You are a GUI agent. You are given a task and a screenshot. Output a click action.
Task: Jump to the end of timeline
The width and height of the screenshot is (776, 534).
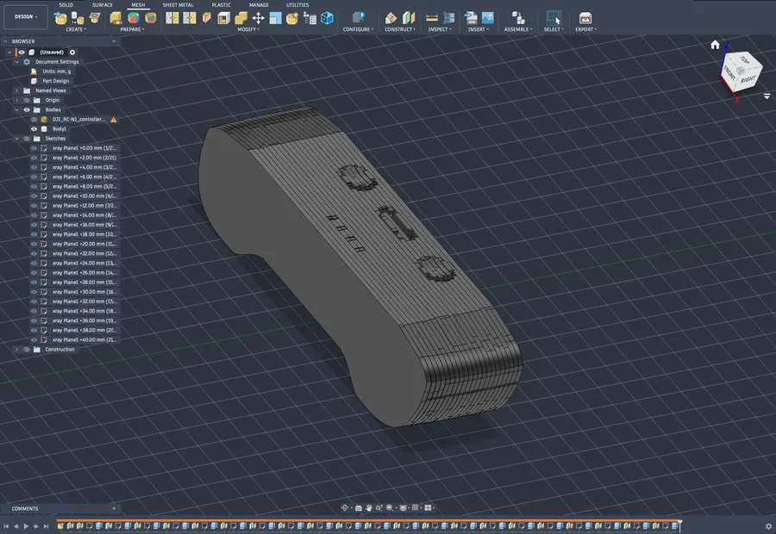tap(46, 526)
